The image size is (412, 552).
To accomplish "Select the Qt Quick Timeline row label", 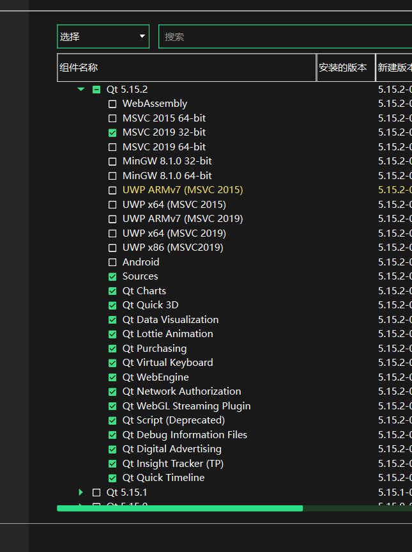I will (x=164, y=478).
